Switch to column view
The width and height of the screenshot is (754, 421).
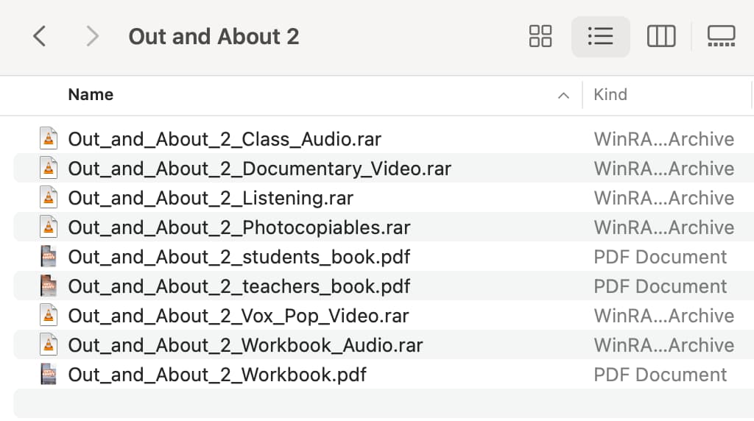tap(661, 37)
